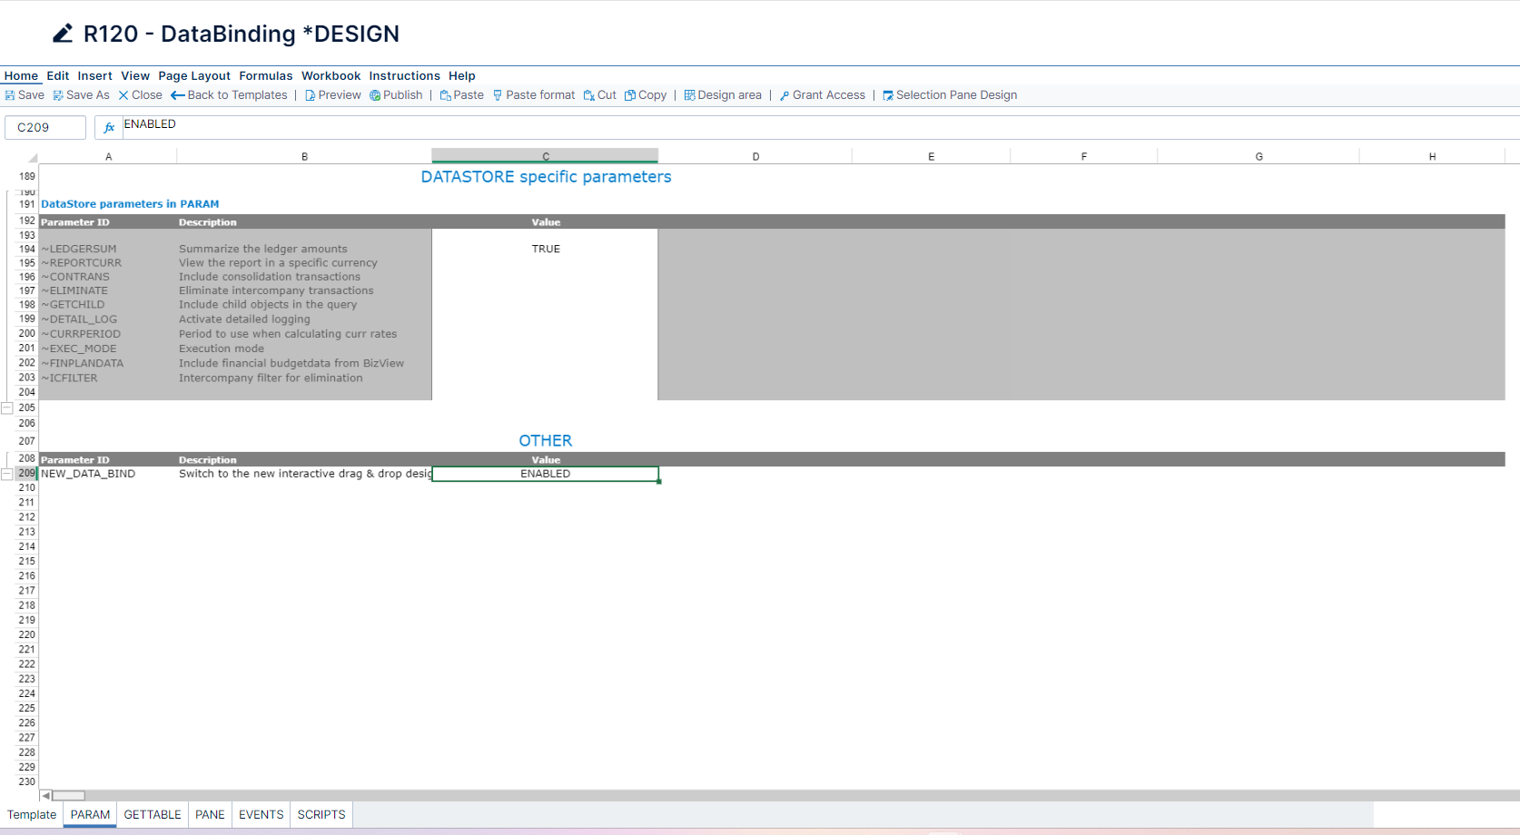The width and height of the screenshot is (1520, 835).
Task: Go Back to Templates
Action: coord(229,95)
